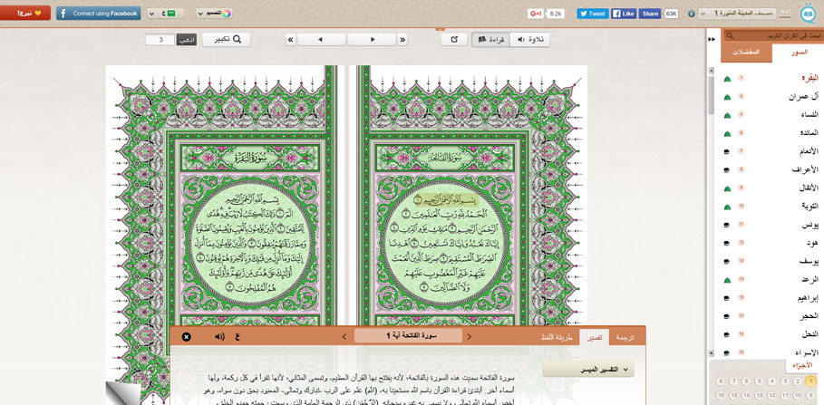Open the المفضلات favorites tab
This screenshot has width=824, height=405.
(x=746, y=53)
